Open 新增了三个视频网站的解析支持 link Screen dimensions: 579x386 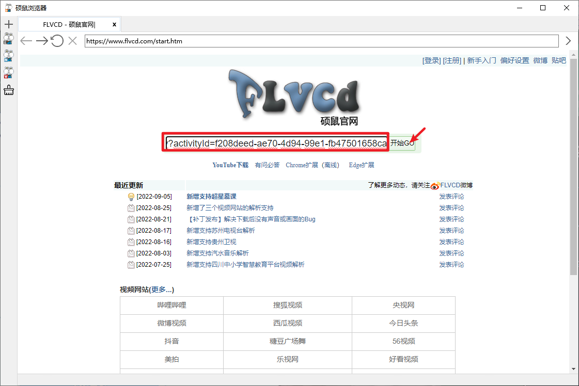pos(230,208)
